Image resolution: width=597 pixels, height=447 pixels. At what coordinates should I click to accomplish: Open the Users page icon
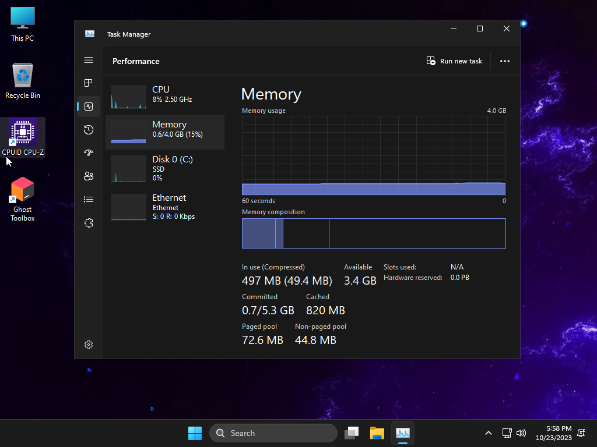[x=89, y=176]
